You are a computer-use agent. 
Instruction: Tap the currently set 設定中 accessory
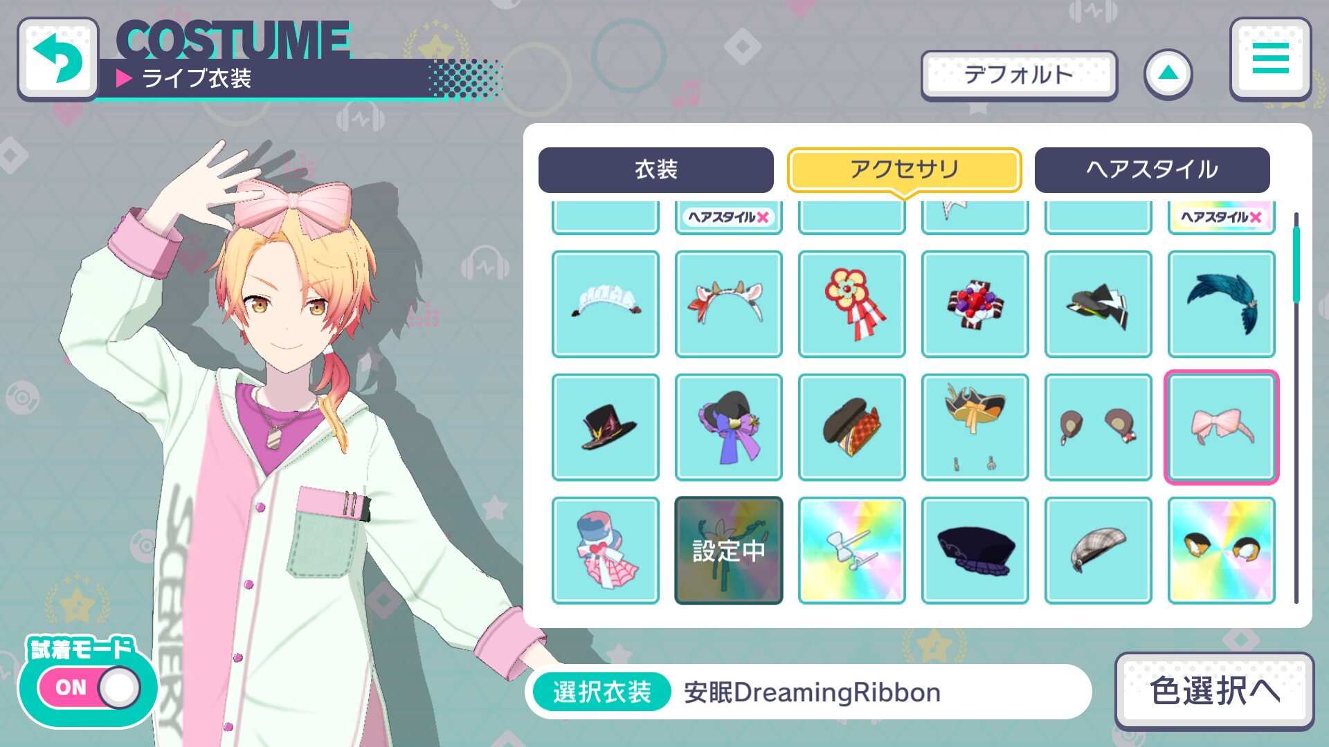tap(729, 551)
